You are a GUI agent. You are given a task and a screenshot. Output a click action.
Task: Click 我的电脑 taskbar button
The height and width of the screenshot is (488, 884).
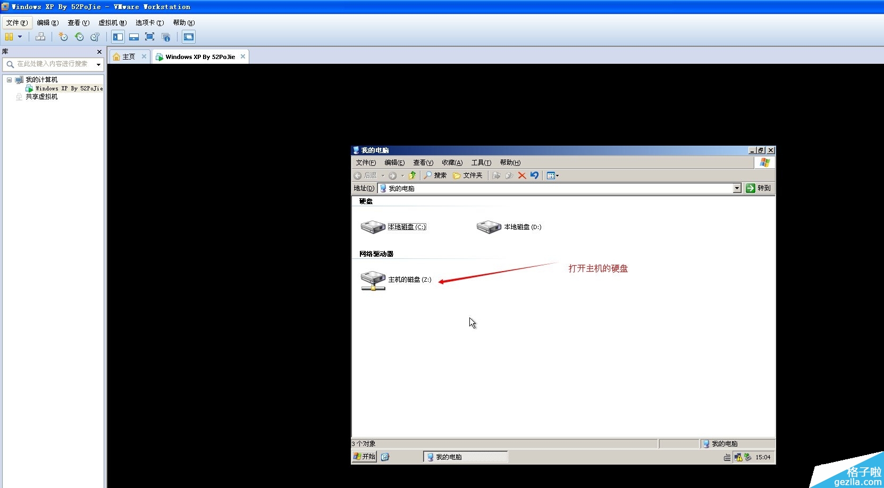pyautogui.click(x=465, y=457)
